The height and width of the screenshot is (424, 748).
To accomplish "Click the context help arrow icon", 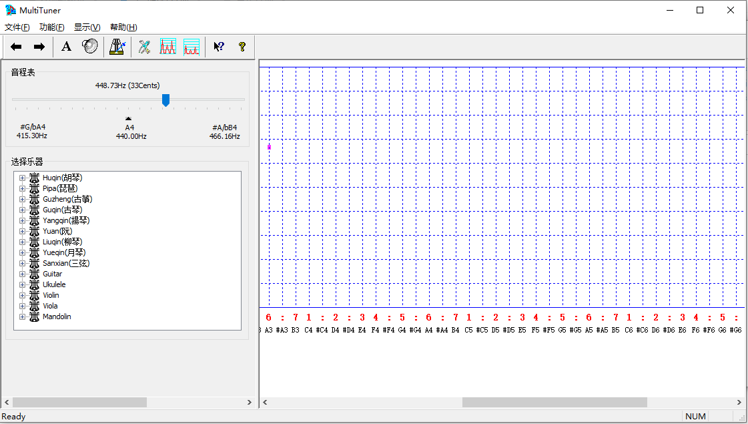I will click(218, 47).
